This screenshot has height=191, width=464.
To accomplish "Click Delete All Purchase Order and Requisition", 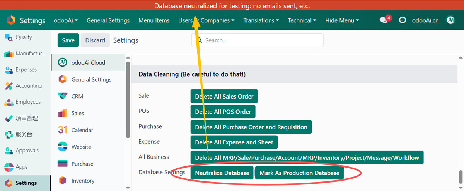I will (x=251, y=127).
